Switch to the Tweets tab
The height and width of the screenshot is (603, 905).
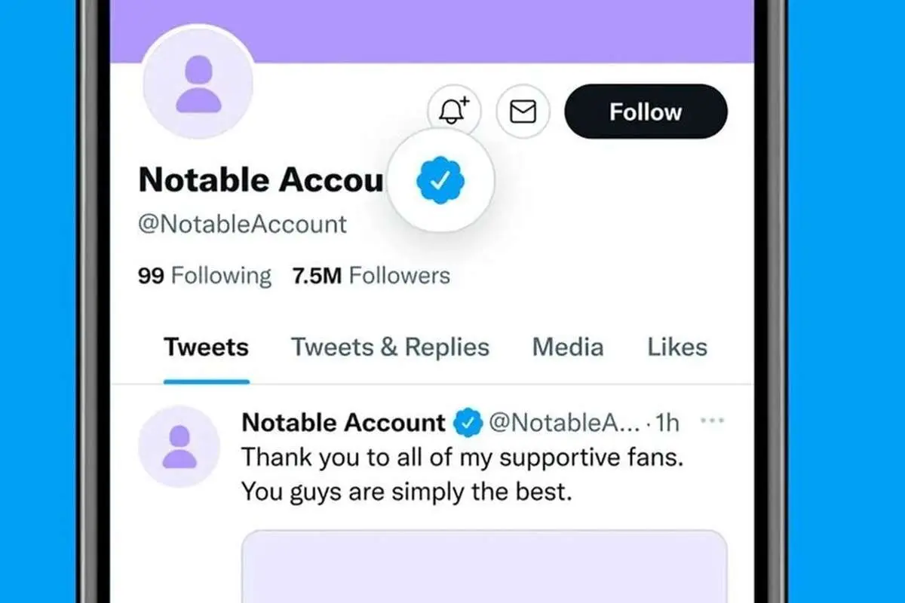(x=206, y=347)
